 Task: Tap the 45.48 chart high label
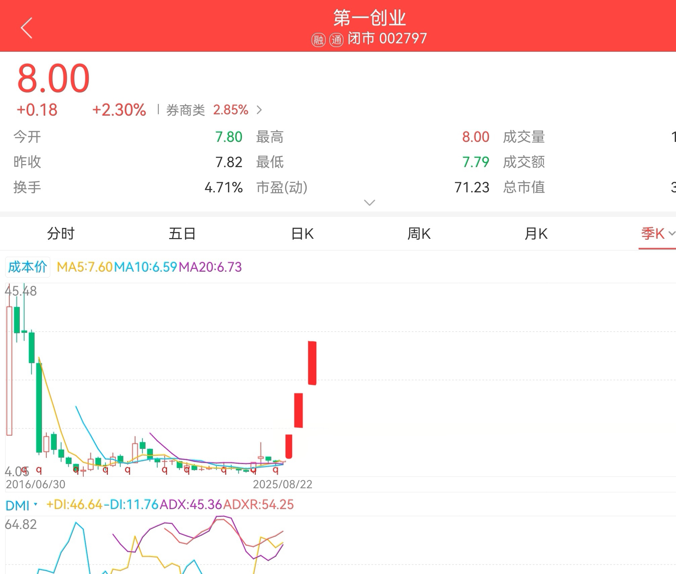(x=21, y=291)
